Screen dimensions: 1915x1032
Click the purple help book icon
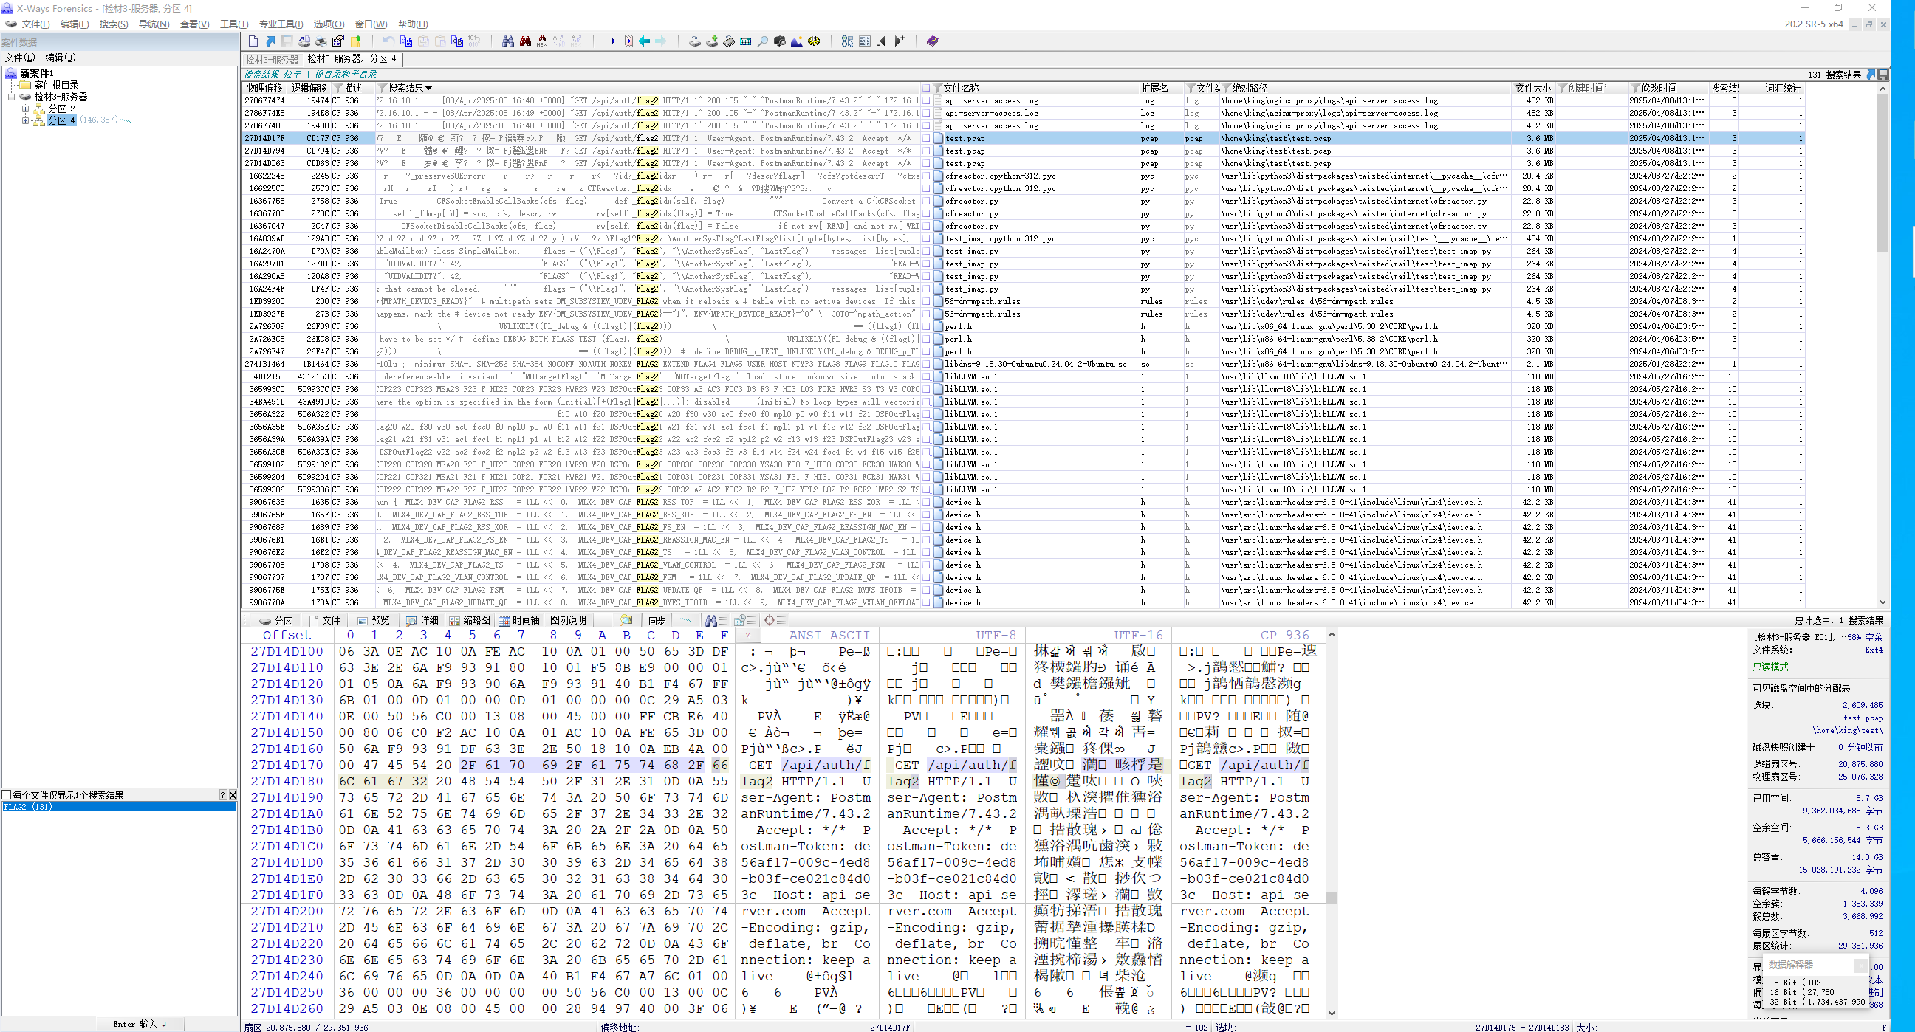pyautogui.click(x=932, y=41)
